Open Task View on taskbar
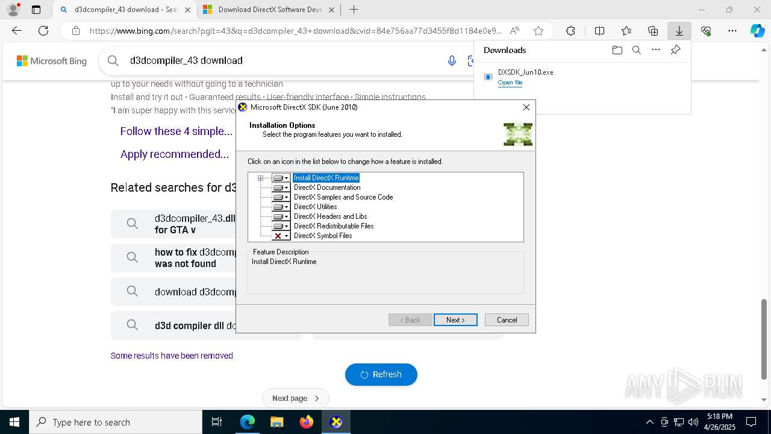 coord(217,422)
